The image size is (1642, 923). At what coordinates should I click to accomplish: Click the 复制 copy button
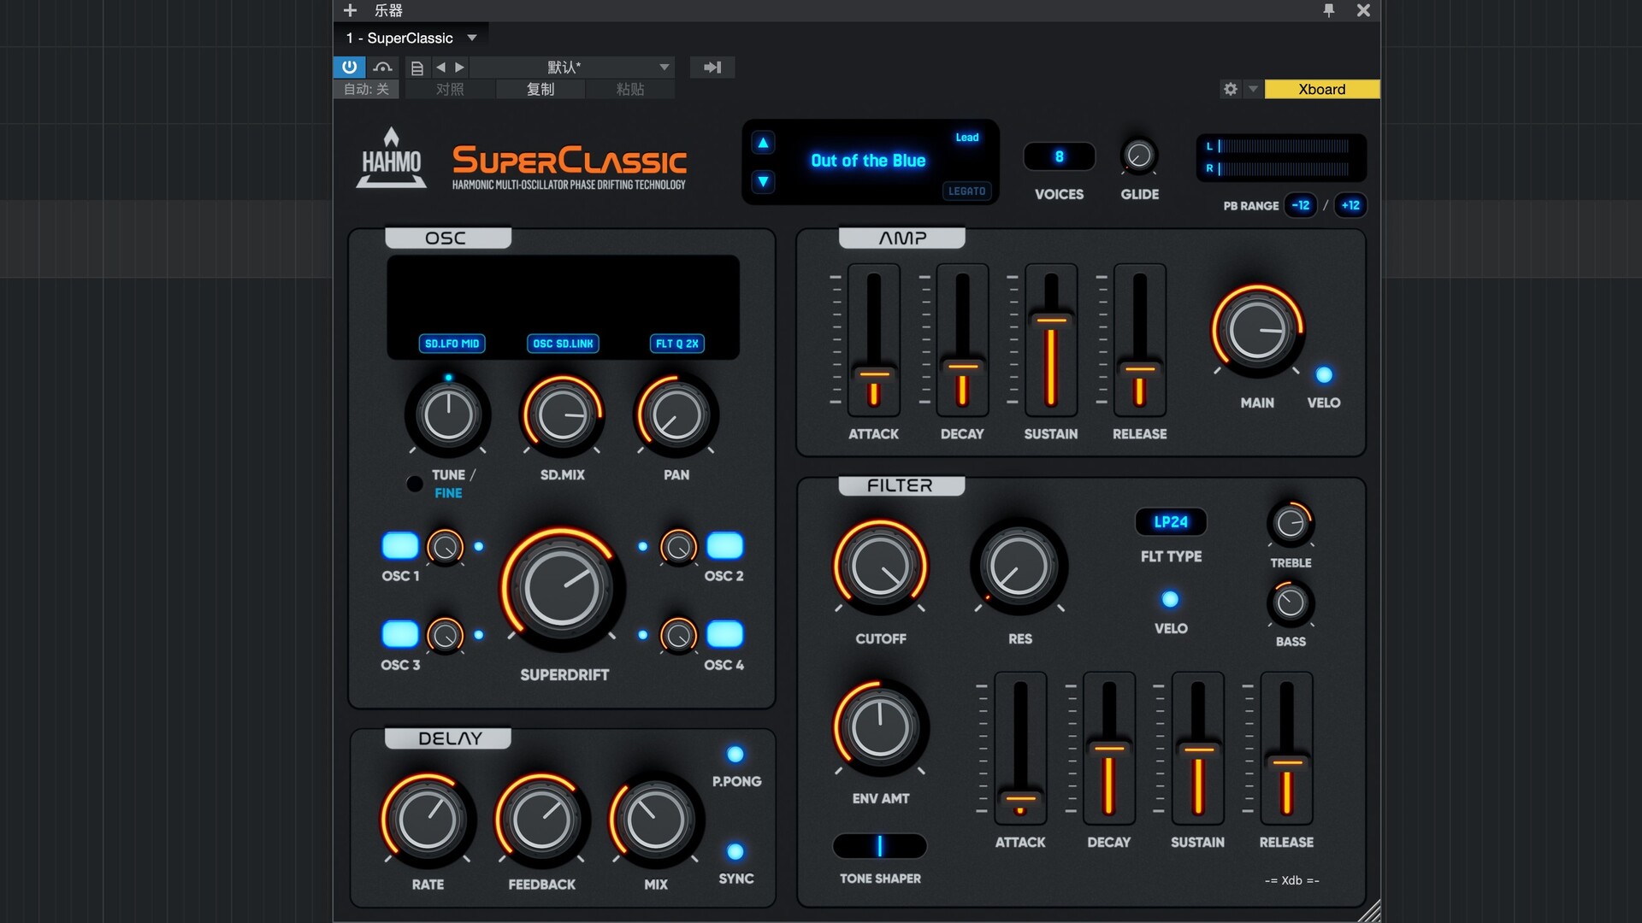coord(540,89)
